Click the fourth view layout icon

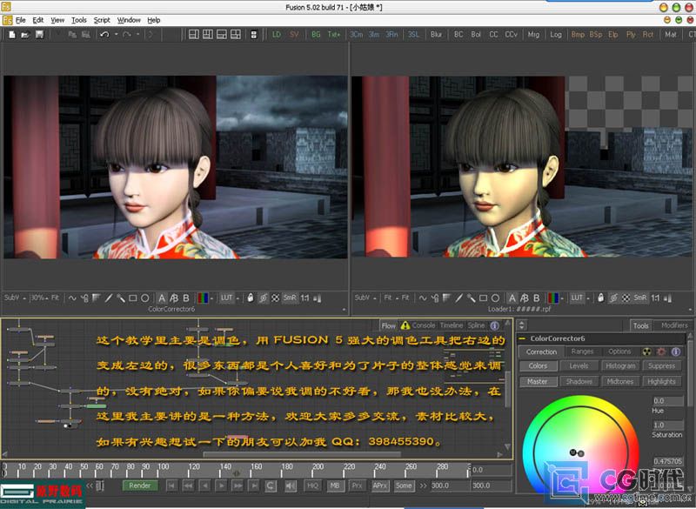[235, 35]
